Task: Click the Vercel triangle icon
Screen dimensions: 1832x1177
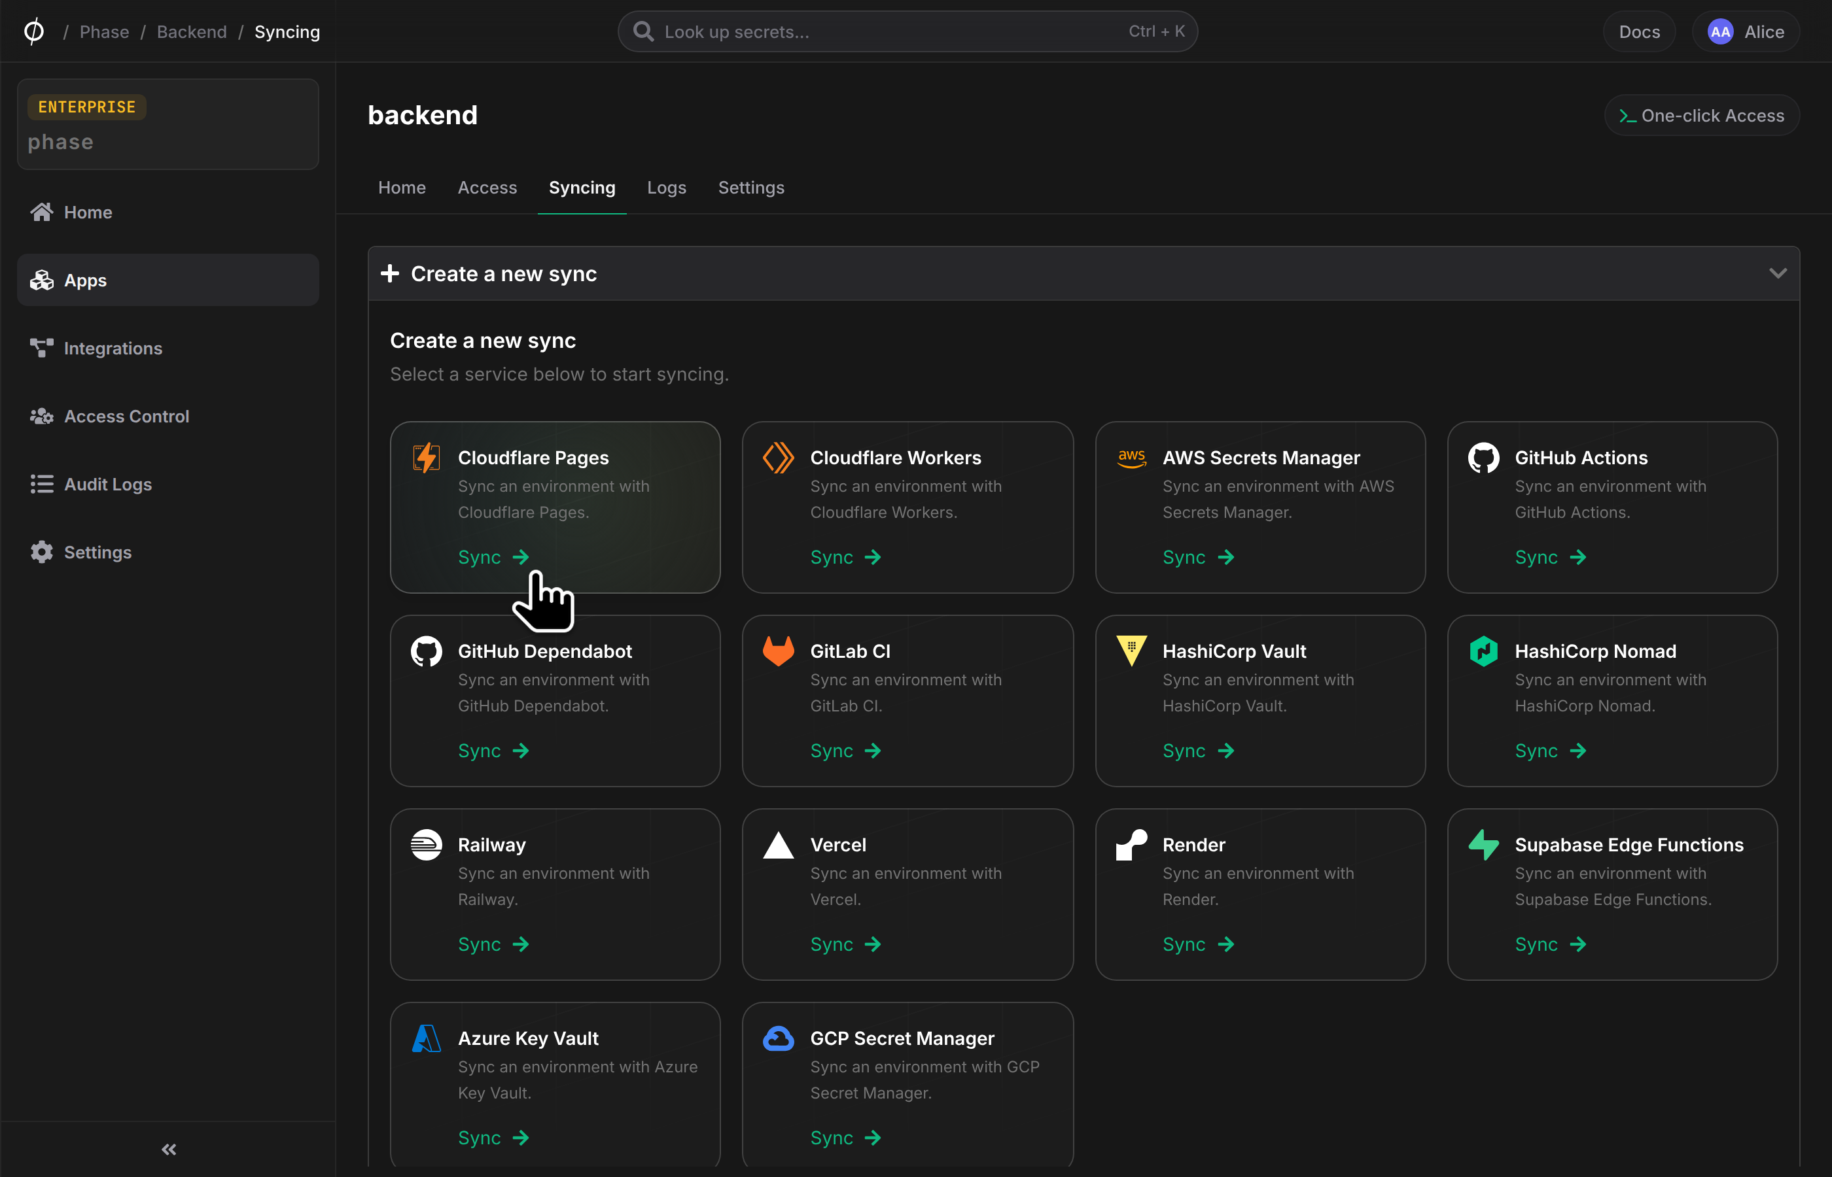Action: (x=779, y=845)
